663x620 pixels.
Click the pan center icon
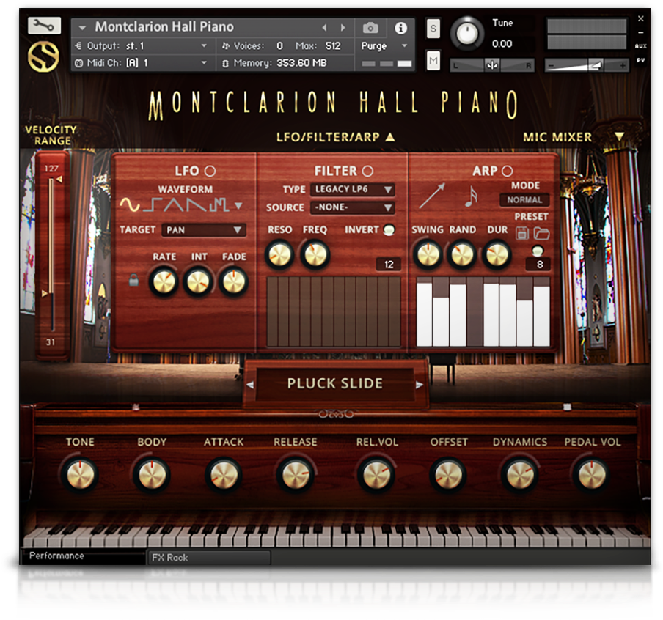click(x=492, y=65)
